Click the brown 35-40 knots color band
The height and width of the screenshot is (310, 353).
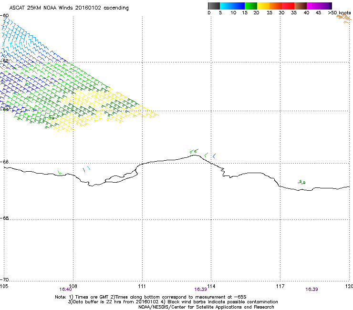tap(301, 6)
